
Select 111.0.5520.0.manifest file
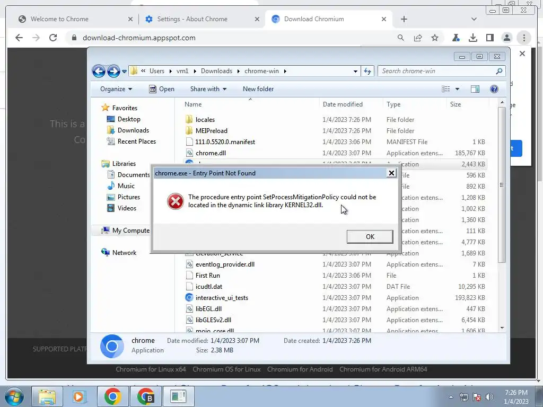click(x=225, y=142)
